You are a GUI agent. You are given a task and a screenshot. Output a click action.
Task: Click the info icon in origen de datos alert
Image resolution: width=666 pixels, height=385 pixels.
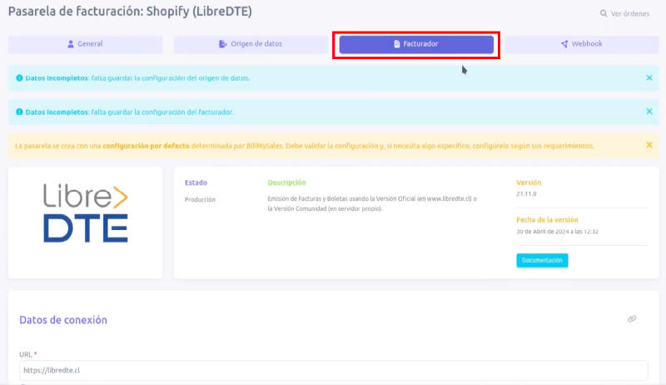19,77
